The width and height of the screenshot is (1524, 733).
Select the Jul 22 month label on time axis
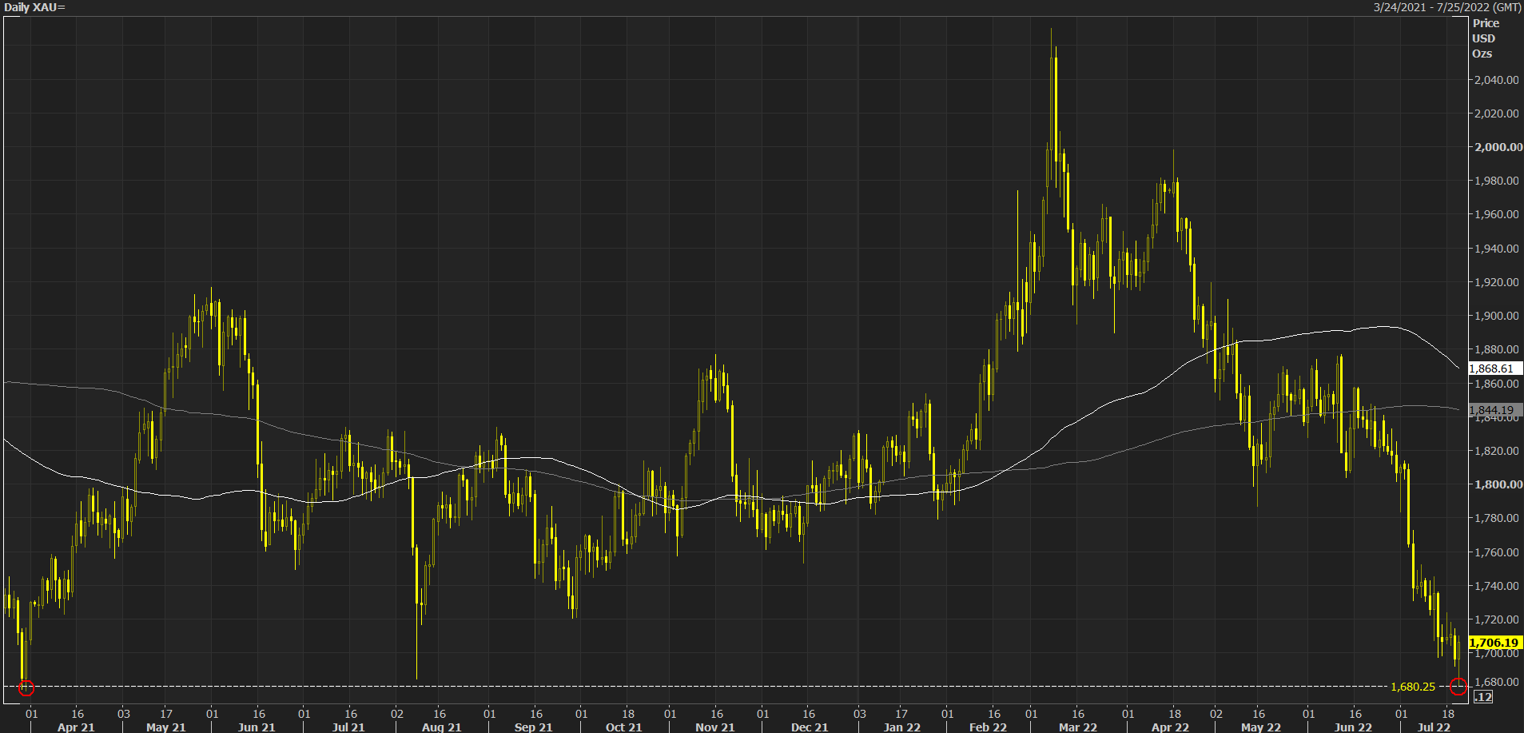point(1434,727)
